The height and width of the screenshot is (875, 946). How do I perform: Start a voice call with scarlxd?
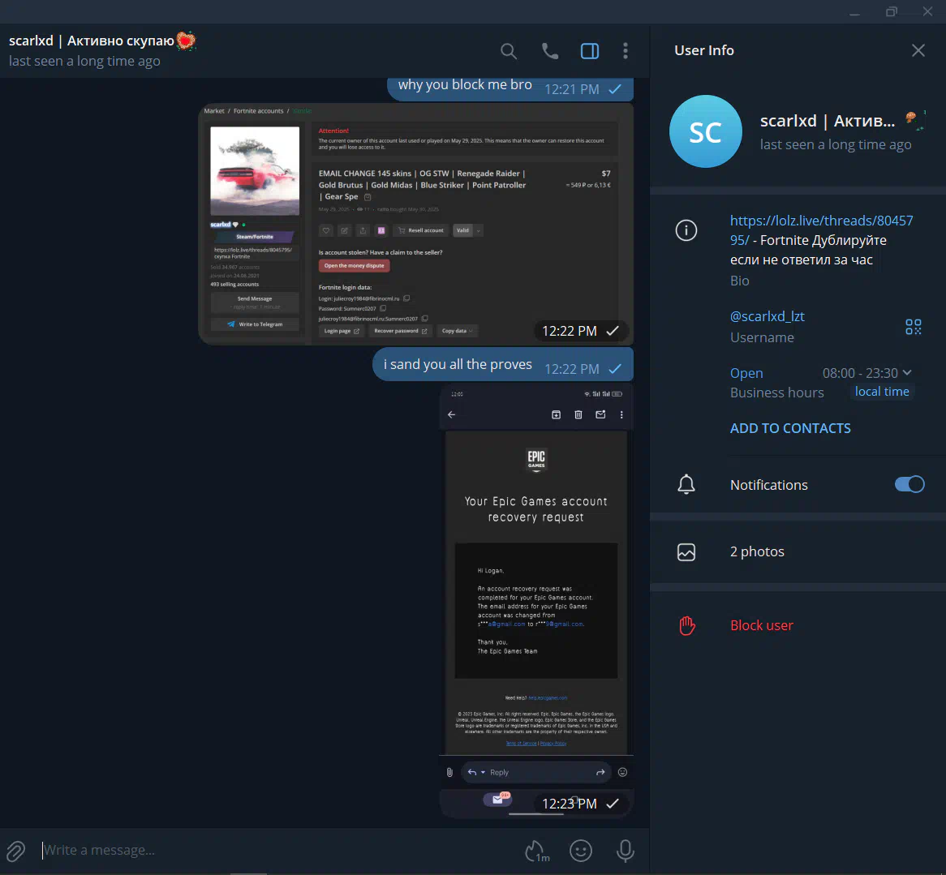(x=549, y=51)
